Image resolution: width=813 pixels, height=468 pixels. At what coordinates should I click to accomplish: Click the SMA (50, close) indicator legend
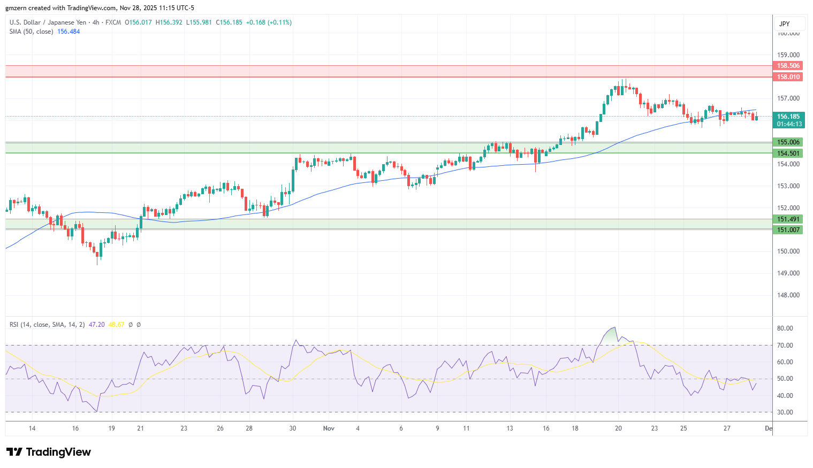[x=31, y=32]
